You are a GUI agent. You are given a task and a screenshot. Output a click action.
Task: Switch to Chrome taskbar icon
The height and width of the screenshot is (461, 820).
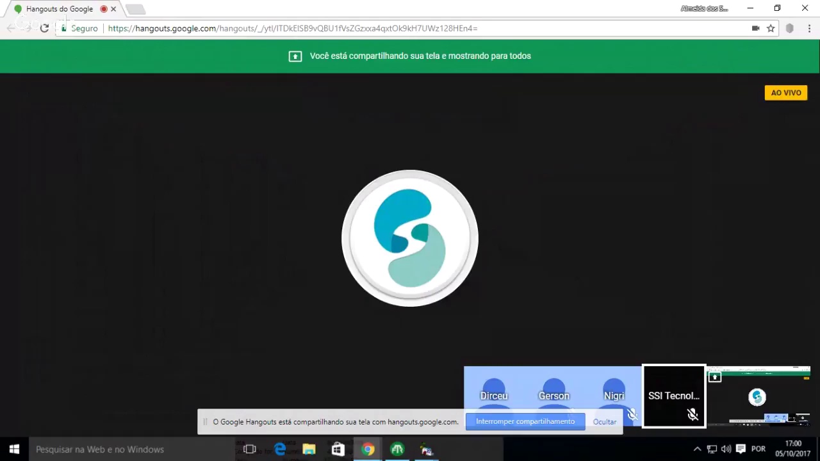coord(368,449)
